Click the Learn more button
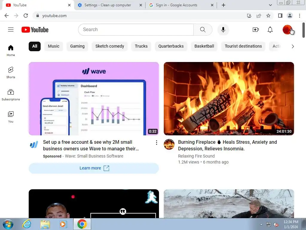 pyautogui.click(x=94, y=168)
